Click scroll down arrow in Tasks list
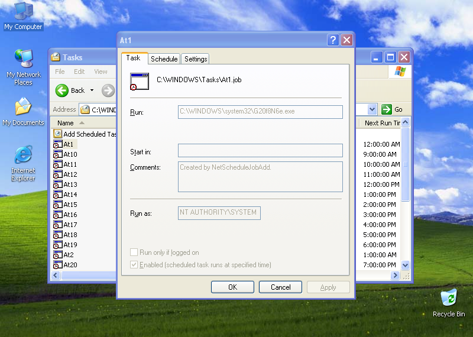 tap(406, 265)
